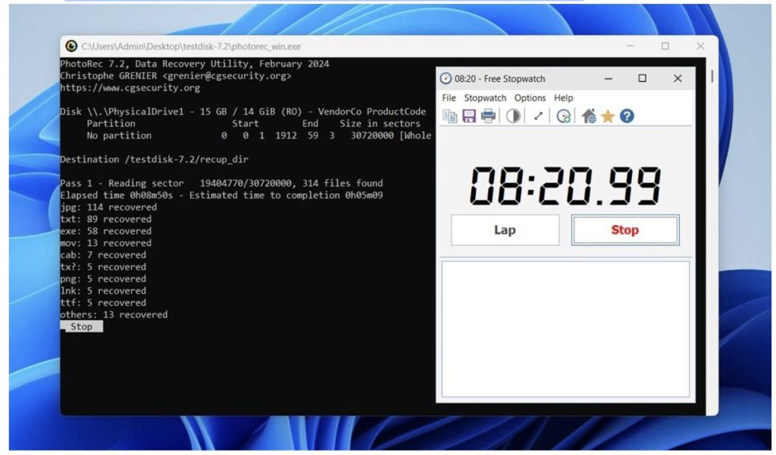Click the gold star favorites icon
The width and height of the screenshot is (776, 455).
pos(608,117)
